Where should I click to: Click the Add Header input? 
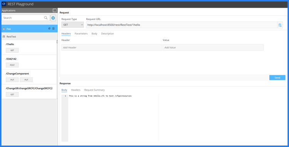pyautogui.click(x=112, y=47)
